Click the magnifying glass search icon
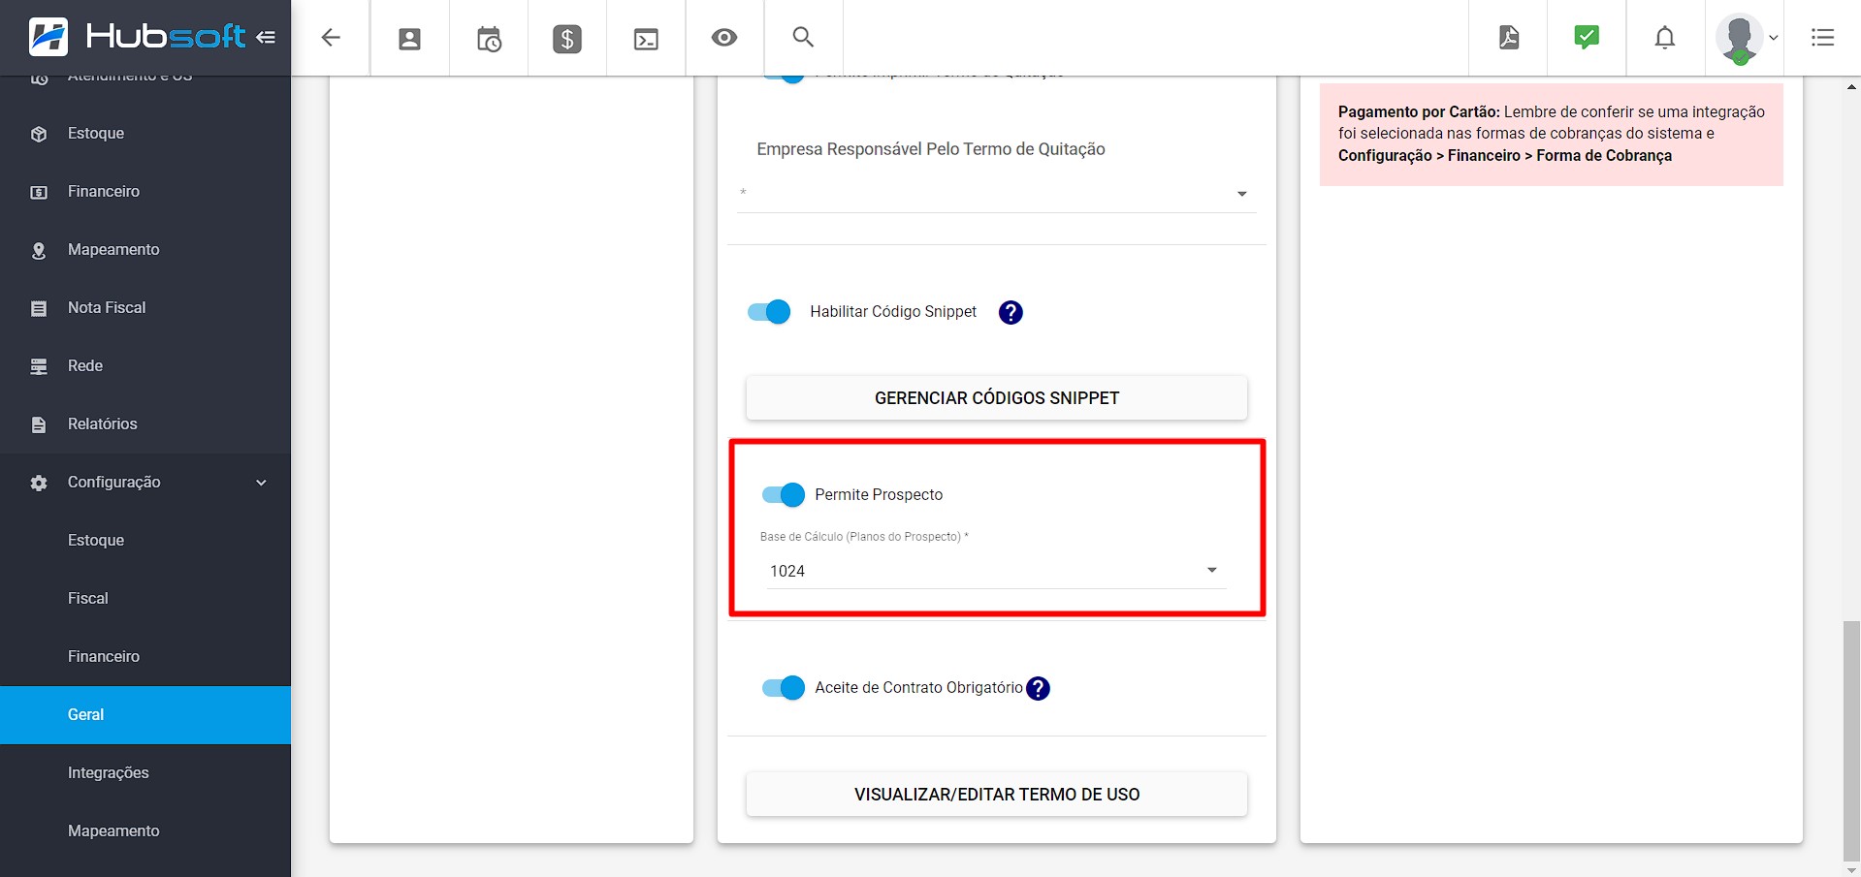This screenshot has height=877, width=1861. 803,37
